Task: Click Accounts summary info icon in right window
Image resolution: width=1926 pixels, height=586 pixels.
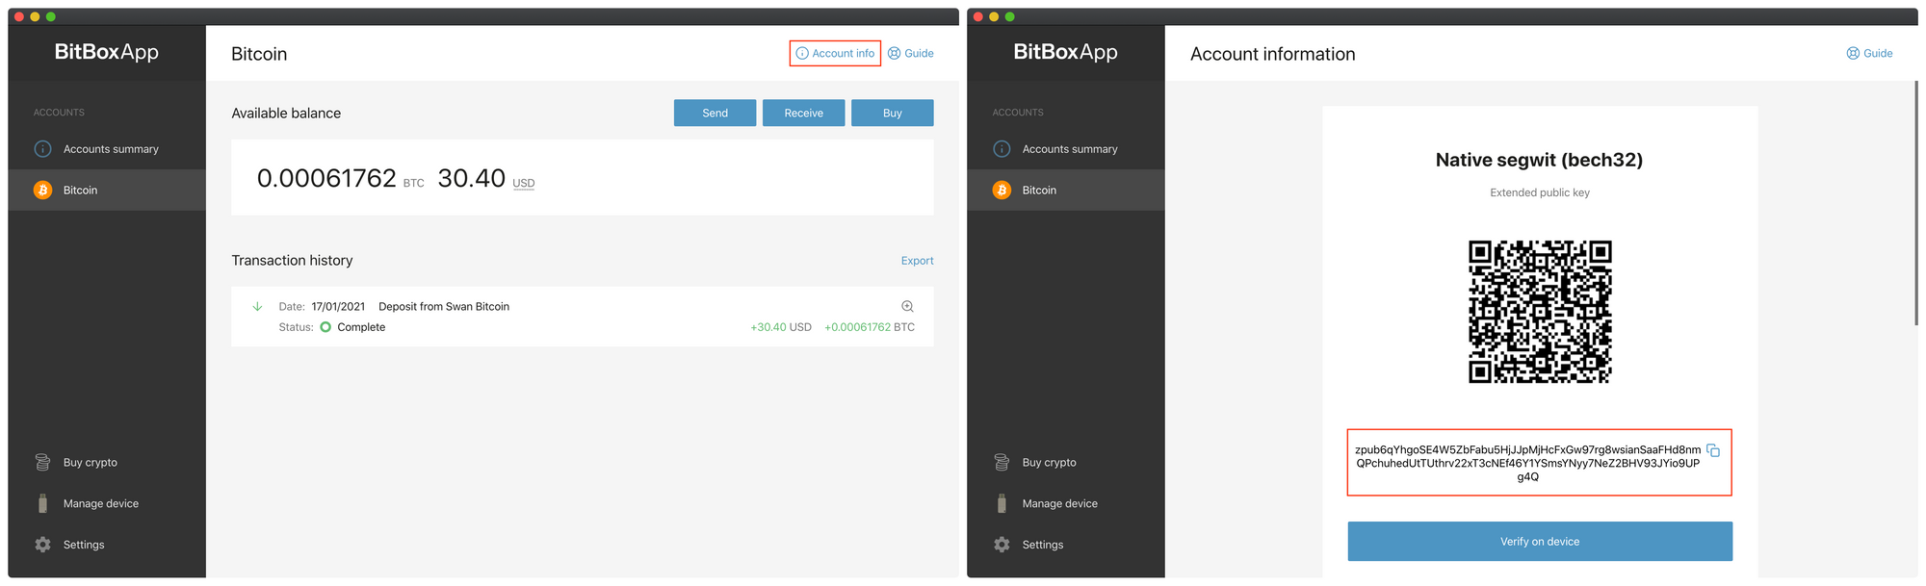Action: 1002,149
